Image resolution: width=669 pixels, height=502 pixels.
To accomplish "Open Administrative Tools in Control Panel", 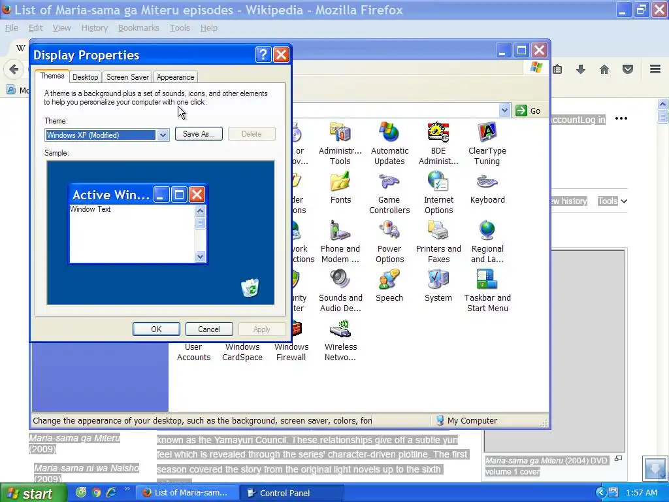I will [x=340, y=143].
